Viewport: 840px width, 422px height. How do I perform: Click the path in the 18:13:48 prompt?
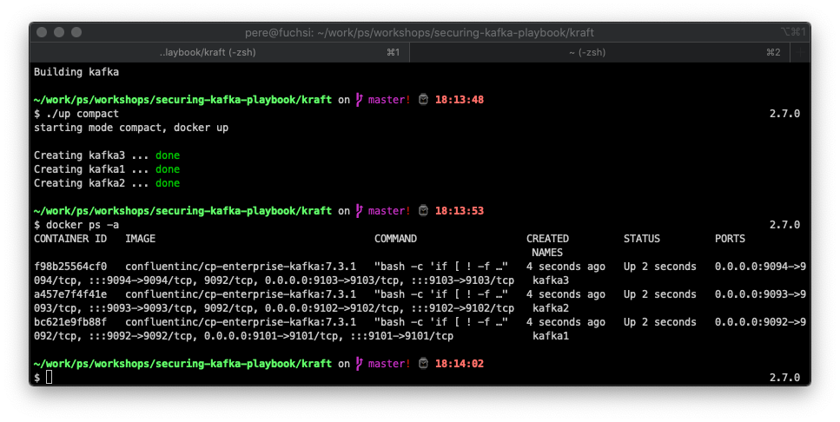(182, 100)
